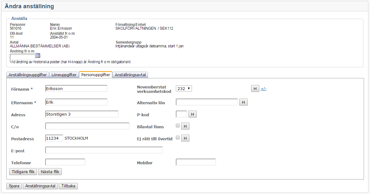Open the calendar picker for Ändring fr o m
Viewport: 370px width, 194px height.
[x=38, y=56]
